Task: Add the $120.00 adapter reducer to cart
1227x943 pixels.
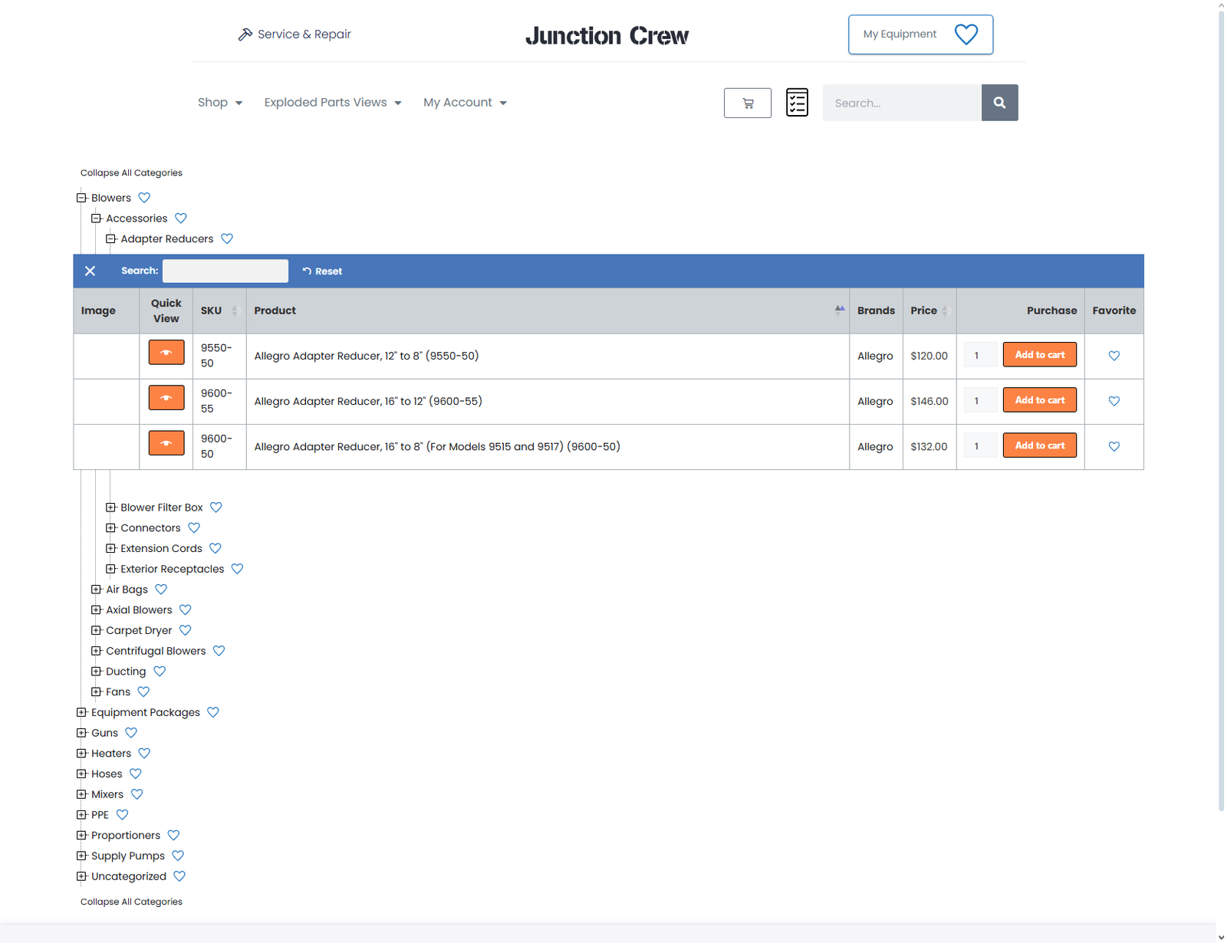Action: click(x=1039, y=355)
